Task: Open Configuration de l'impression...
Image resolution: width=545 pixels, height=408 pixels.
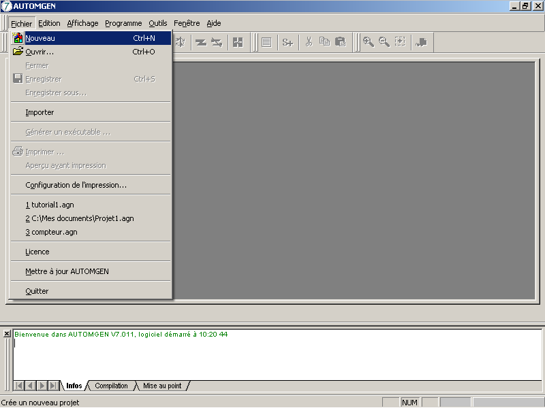Action: [76, 185]
